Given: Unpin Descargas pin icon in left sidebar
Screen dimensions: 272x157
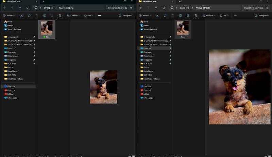Looking at the screenshot, I should pos(34,52).
